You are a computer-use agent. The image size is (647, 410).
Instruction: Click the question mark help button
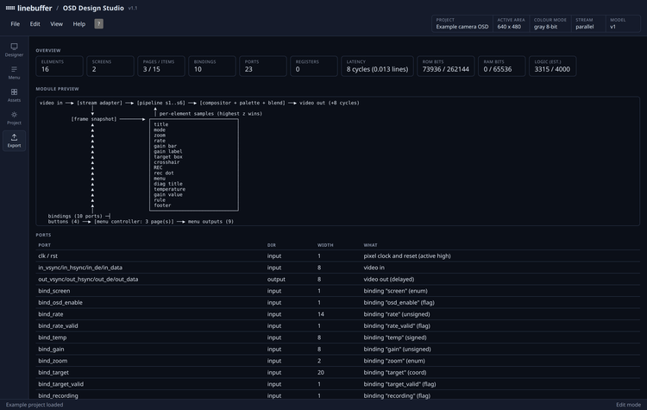[x=98, y=24]
